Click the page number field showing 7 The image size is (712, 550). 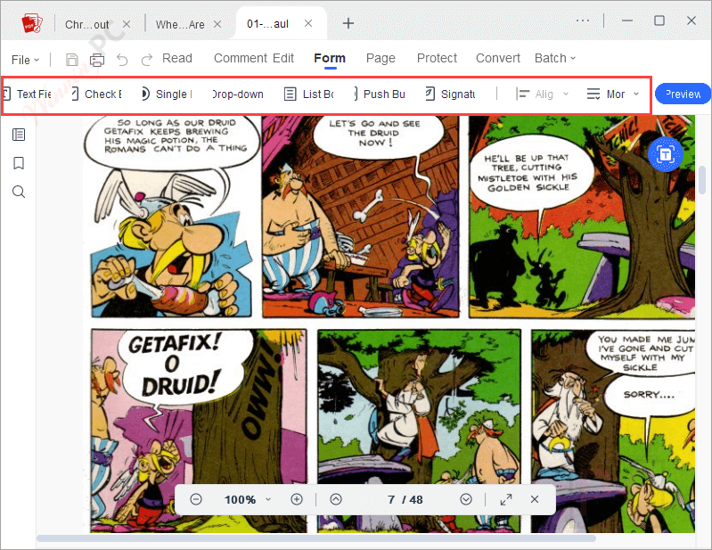[391, 499]
